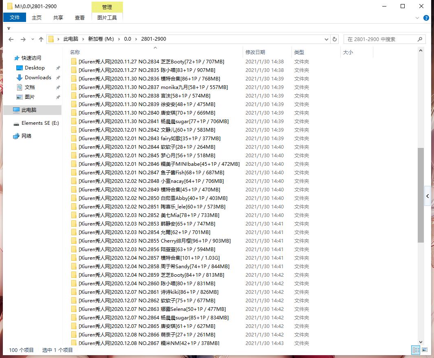Click the side panel collapse arrow
The image size is (434, 358).
click(427, 196)
